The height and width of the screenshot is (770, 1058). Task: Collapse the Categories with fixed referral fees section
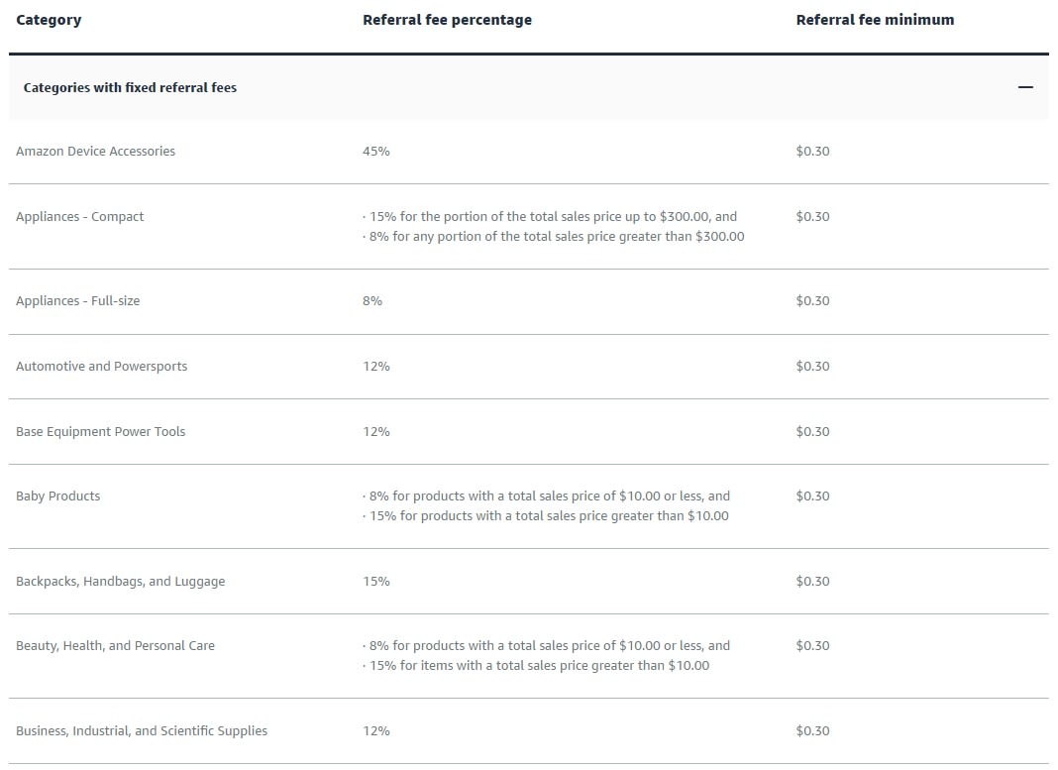click(1024, 87)
